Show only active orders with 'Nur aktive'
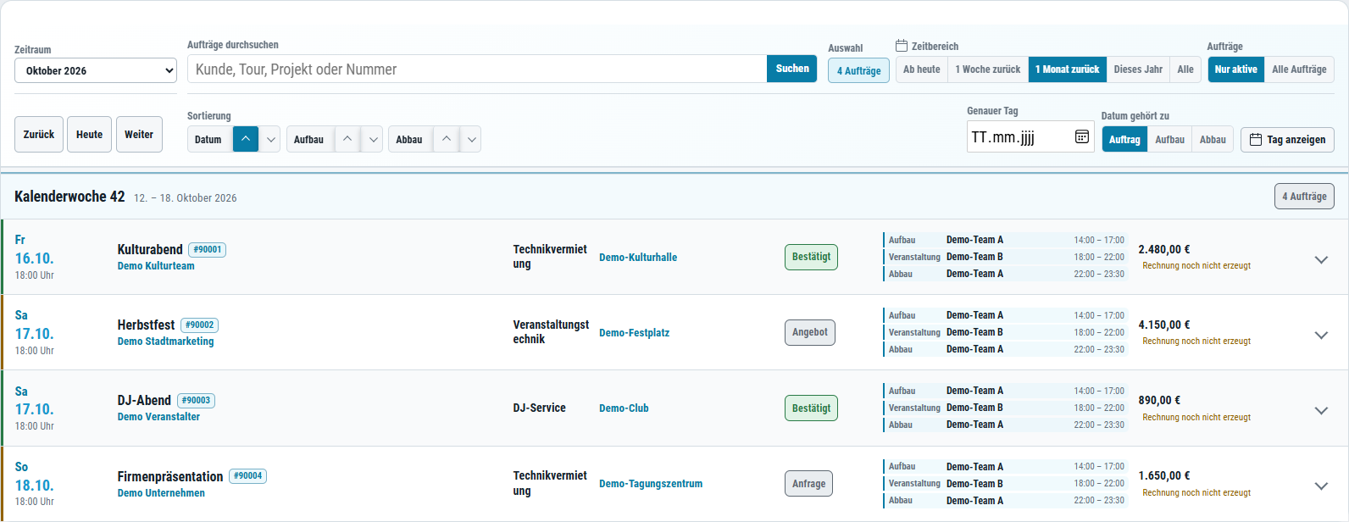The image size is (1349, 522). coord(1236,69)
